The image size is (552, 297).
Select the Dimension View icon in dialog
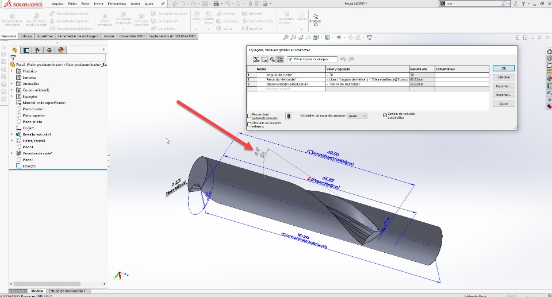pyautogui.click(x=272, y=59)
